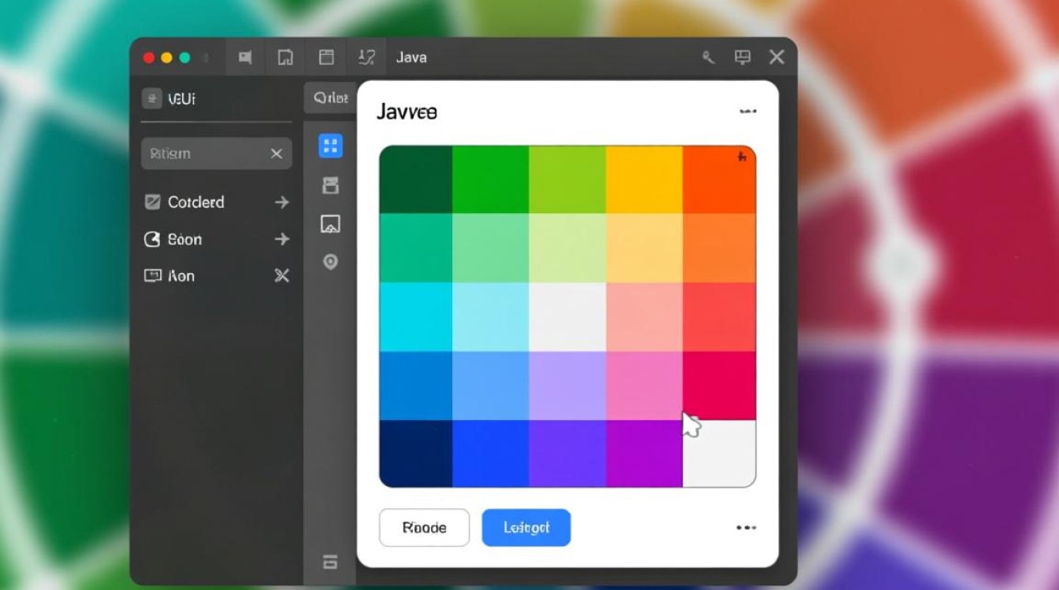Select the VUi menu at the sidebar top
1059x590 pixels.
tap(169, 98)
